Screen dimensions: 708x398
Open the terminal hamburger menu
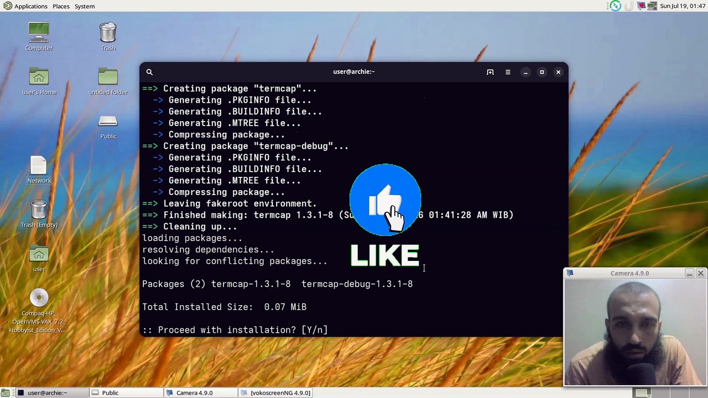coord(508,72)
